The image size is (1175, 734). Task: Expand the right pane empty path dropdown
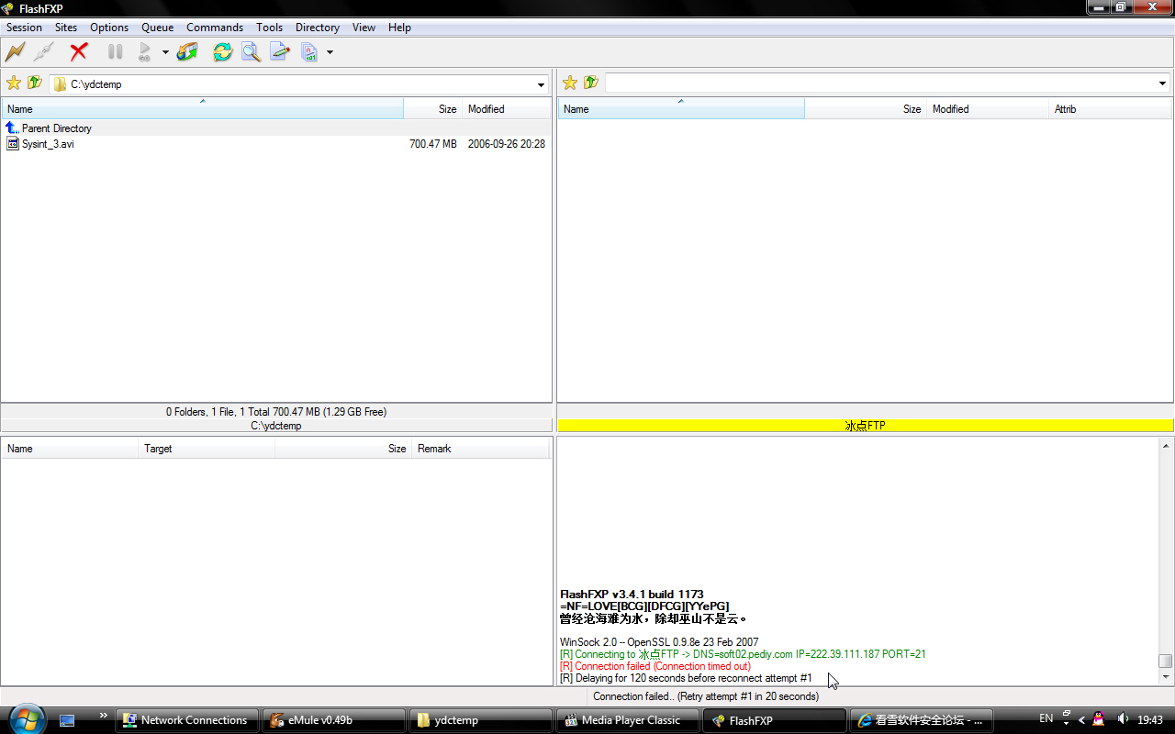click(x=1162, y=84)
